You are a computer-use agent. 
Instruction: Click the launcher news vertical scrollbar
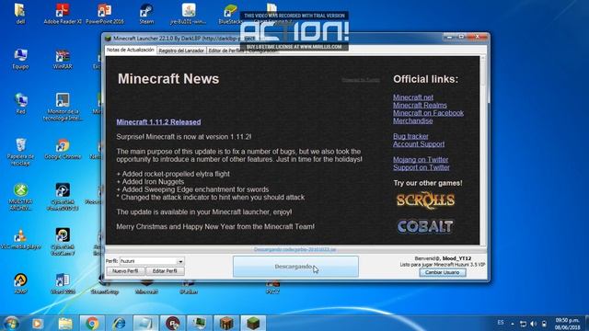pos(483,150)
